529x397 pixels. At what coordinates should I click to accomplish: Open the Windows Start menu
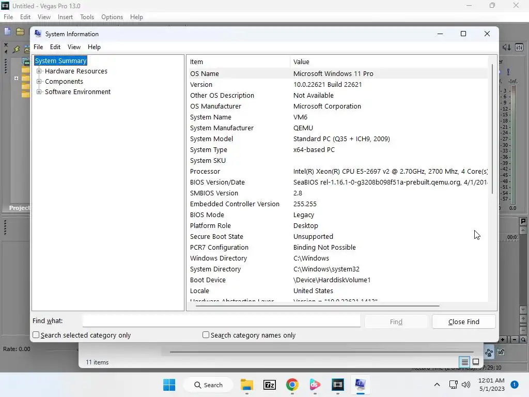[169, 385]
